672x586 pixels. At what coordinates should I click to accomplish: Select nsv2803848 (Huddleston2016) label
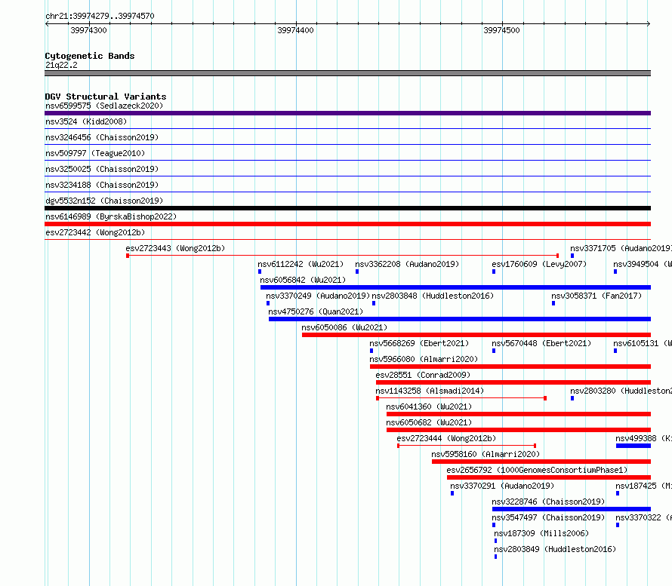pyautogui.click(x=433, y=296)
